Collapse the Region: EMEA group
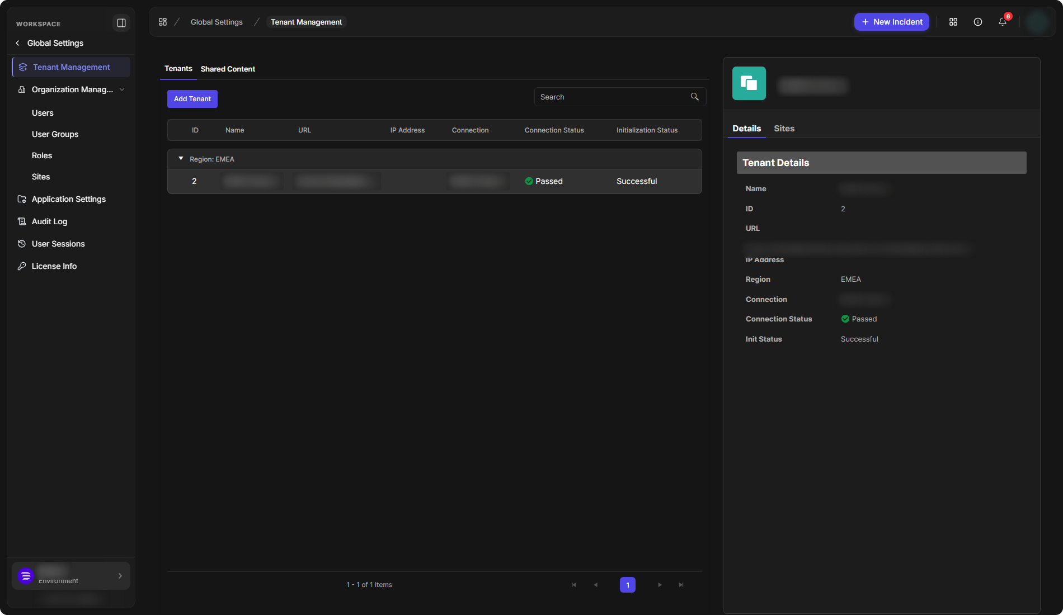Viewport: 1063px width, 615px height. click(x=181, y=159)
